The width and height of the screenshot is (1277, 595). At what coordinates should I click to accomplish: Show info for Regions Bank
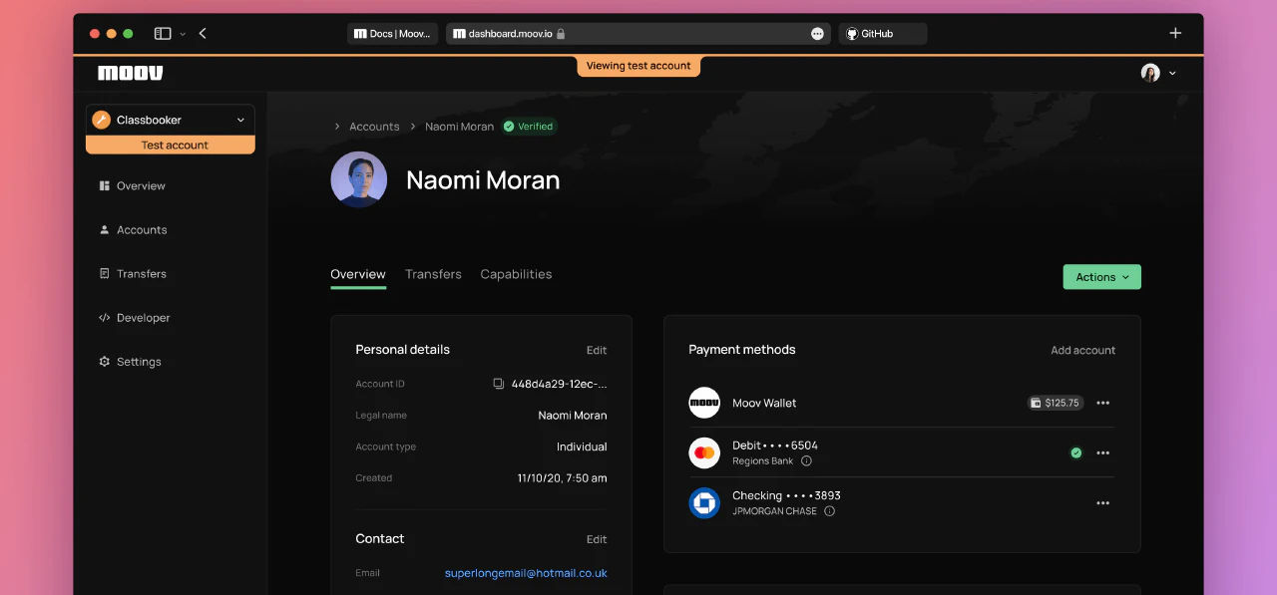pos(806,461)
